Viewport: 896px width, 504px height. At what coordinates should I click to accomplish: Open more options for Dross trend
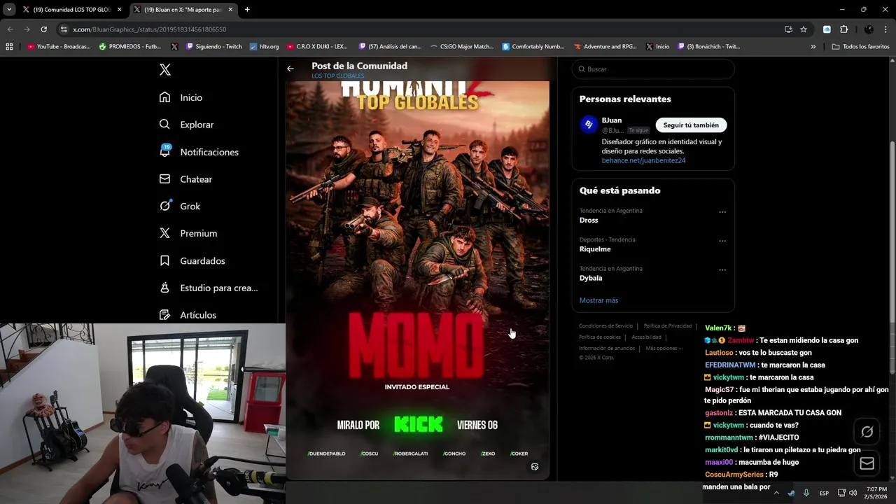(x=722, y=212)
